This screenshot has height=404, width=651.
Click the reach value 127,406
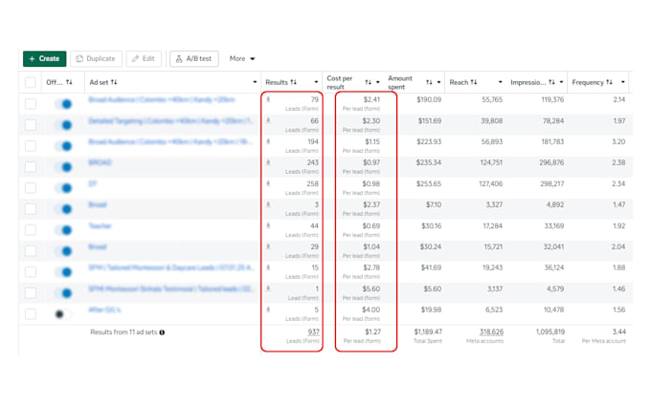[491, 183]
